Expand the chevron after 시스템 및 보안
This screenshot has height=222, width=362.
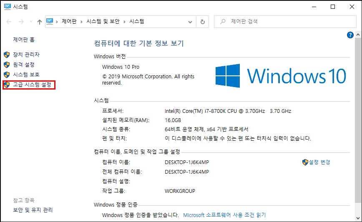tap(124, 22)
